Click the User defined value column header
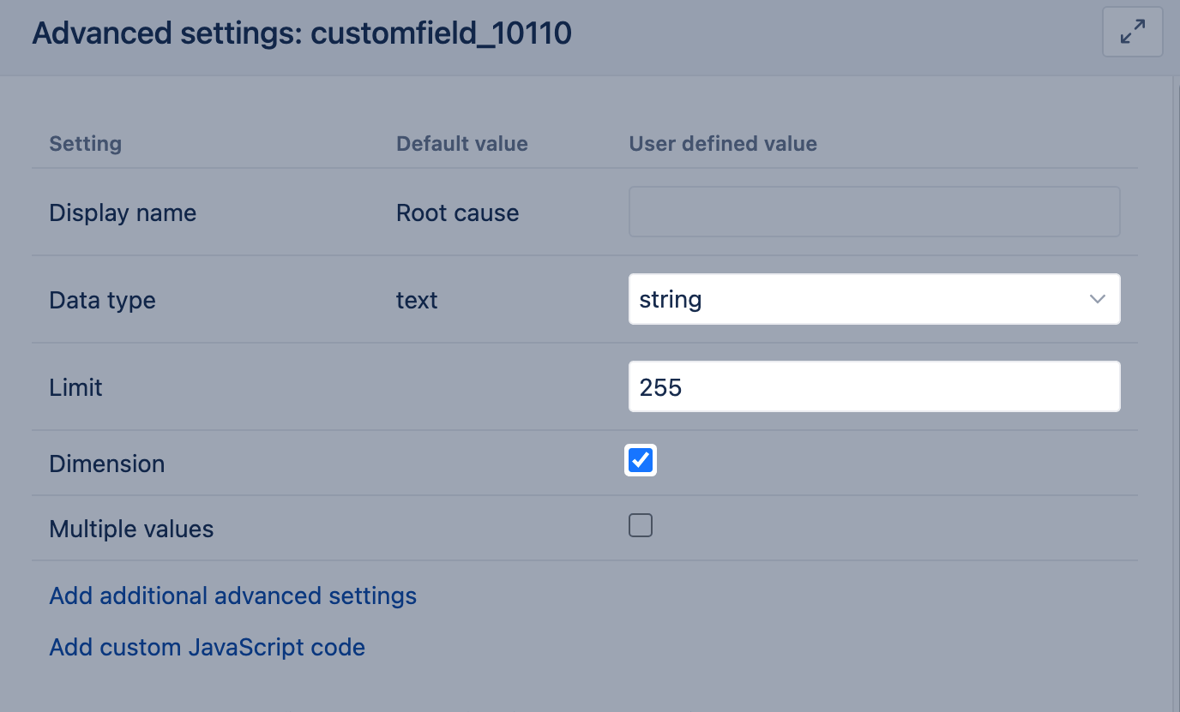Viewport: 1180px width, 712px height. [723, 144]
